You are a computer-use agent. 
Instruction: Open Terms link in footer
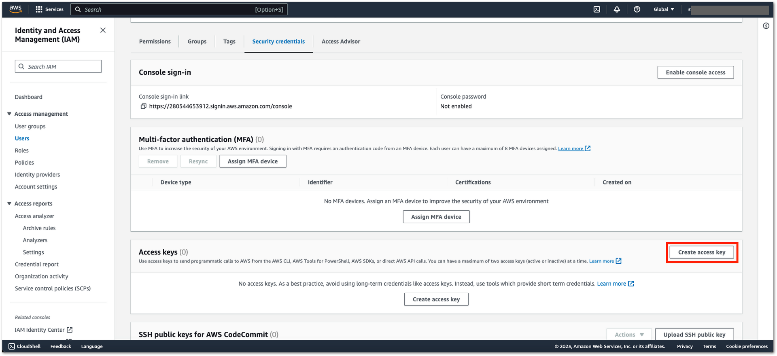pyautogui.click(x=709, y=346)
